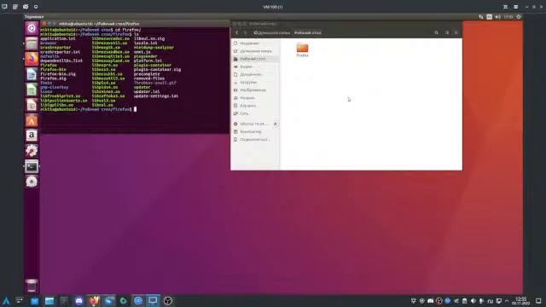Open the Ubuntu Dash search launcher icon
This screenshot has height=307, width=546.
click(32, 28)
